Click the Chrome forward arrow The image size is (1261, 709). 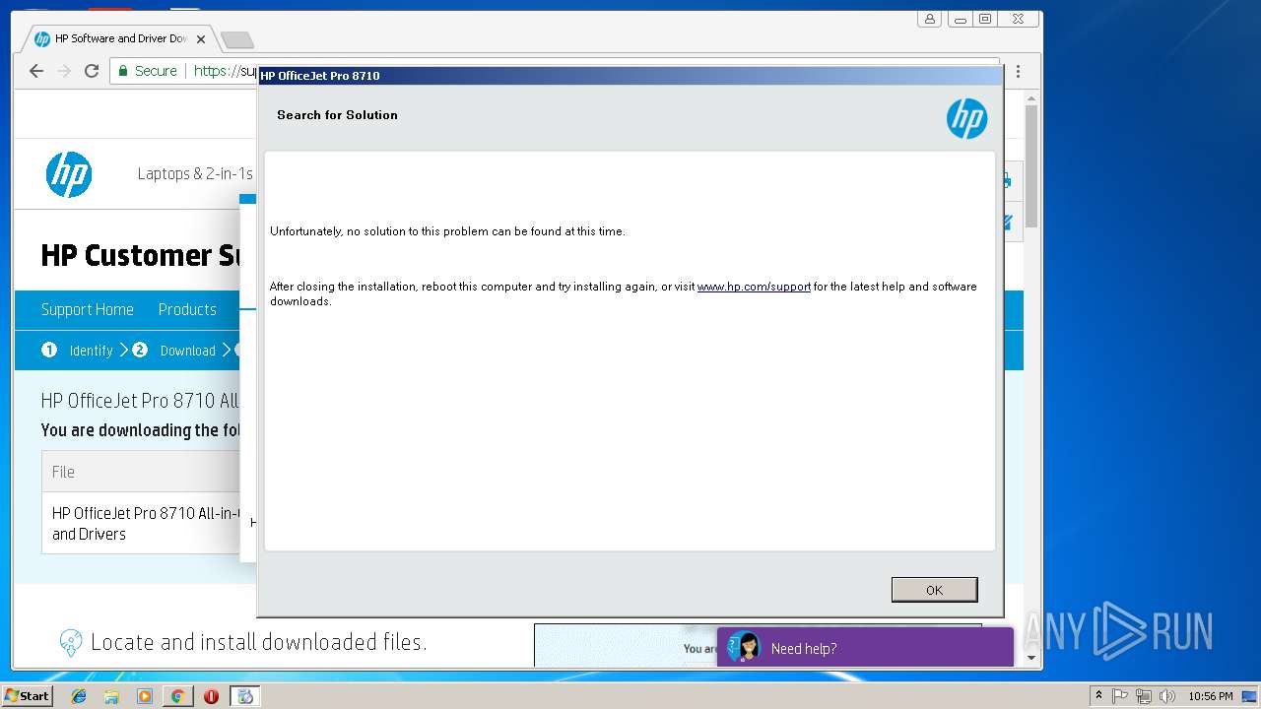coord(64,71)
